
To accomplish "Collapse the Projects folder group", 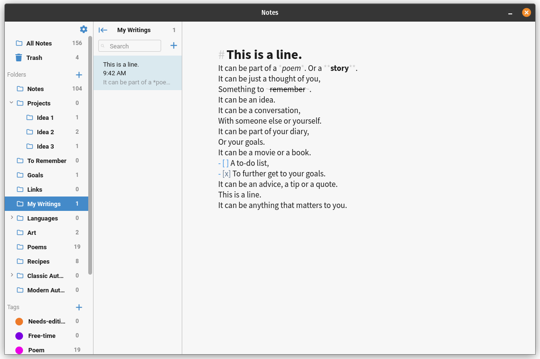I will pyautogui.click(x=11, y=103).
